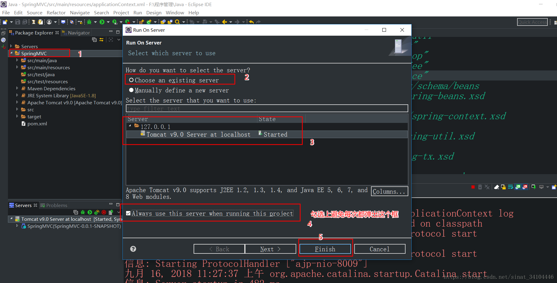Open the Refactor menu
Screen dimensions: 557x283
56,13
